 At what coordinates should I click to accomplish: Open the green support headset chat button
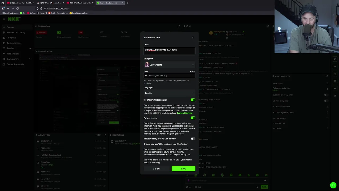[333, 185]
